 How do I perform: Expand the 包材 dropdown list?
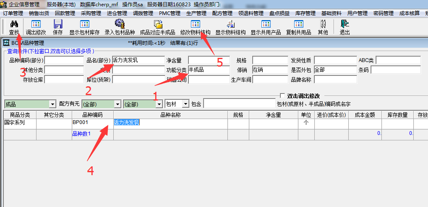point(185,104)
